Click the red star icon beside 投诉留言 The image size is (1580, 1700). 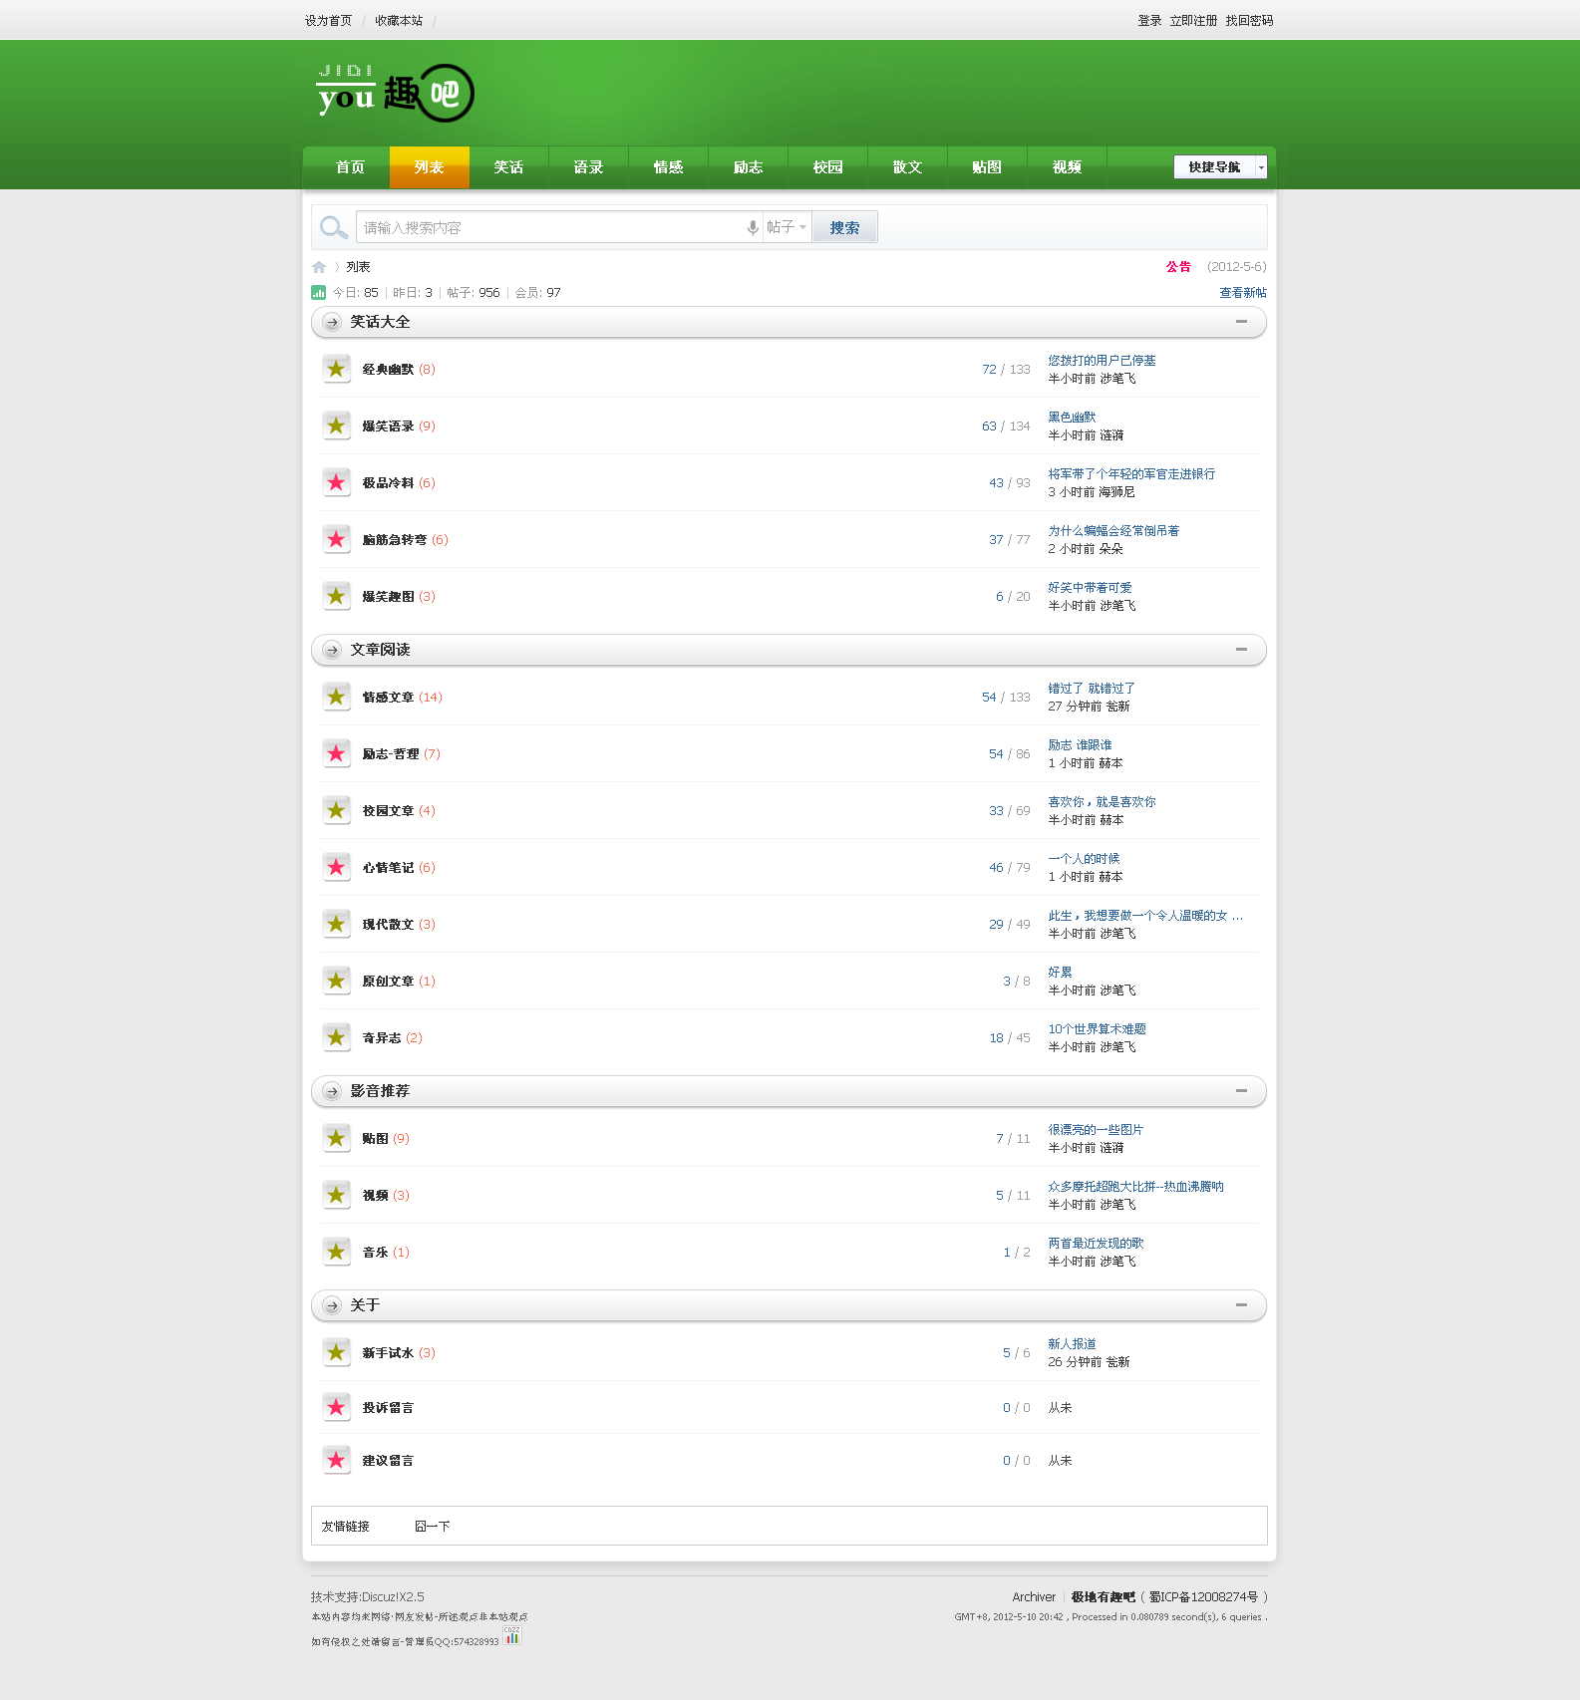(336, 1407)
